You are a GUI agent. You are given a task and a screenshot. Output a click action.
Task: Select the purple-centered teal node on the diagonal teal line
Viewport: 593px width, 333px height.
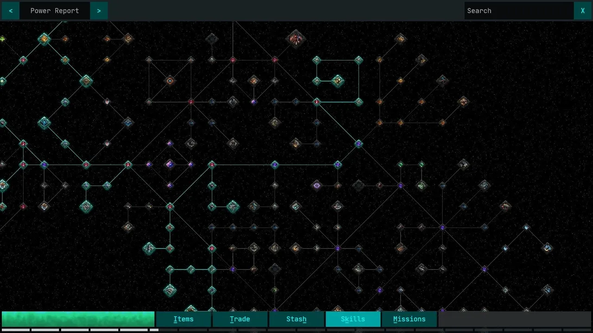click(359, 144)
